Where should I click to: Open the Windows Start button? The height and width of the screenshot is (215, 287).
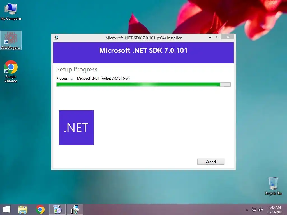[x=7, y=209]
